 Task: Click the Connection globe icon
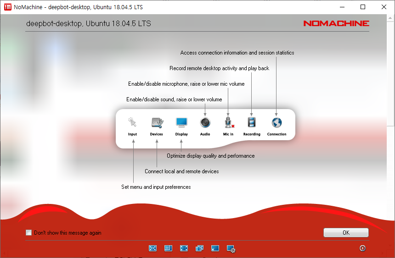pyautogui.click(x=276, y=123)
